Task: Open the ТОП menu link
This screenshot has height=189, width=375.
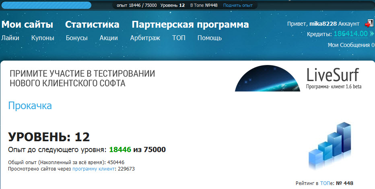Action: [179, 38]
